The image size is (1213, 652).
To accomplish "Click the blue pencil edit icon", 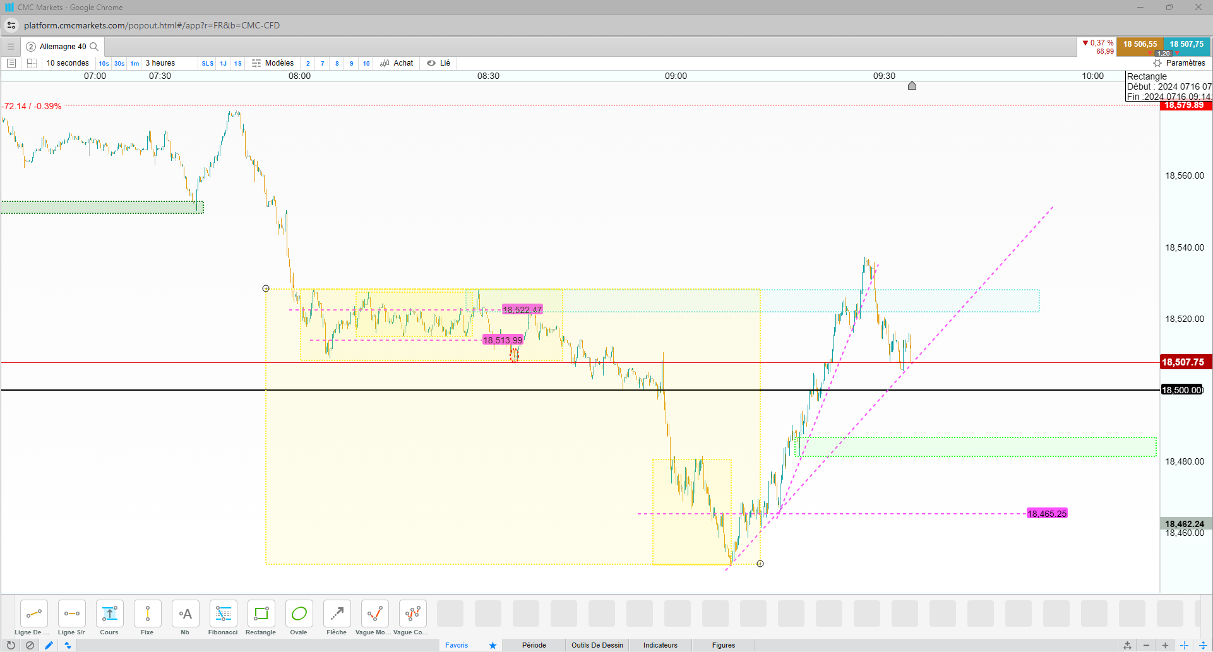I will (49, 645).
